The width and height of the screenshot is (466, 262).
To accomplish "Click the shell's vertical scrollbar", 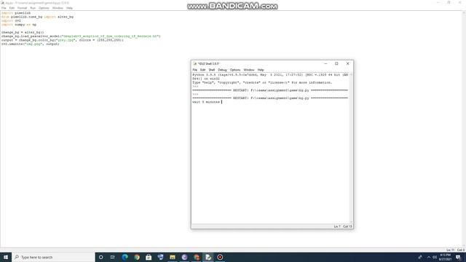I will tap(351, 148).
